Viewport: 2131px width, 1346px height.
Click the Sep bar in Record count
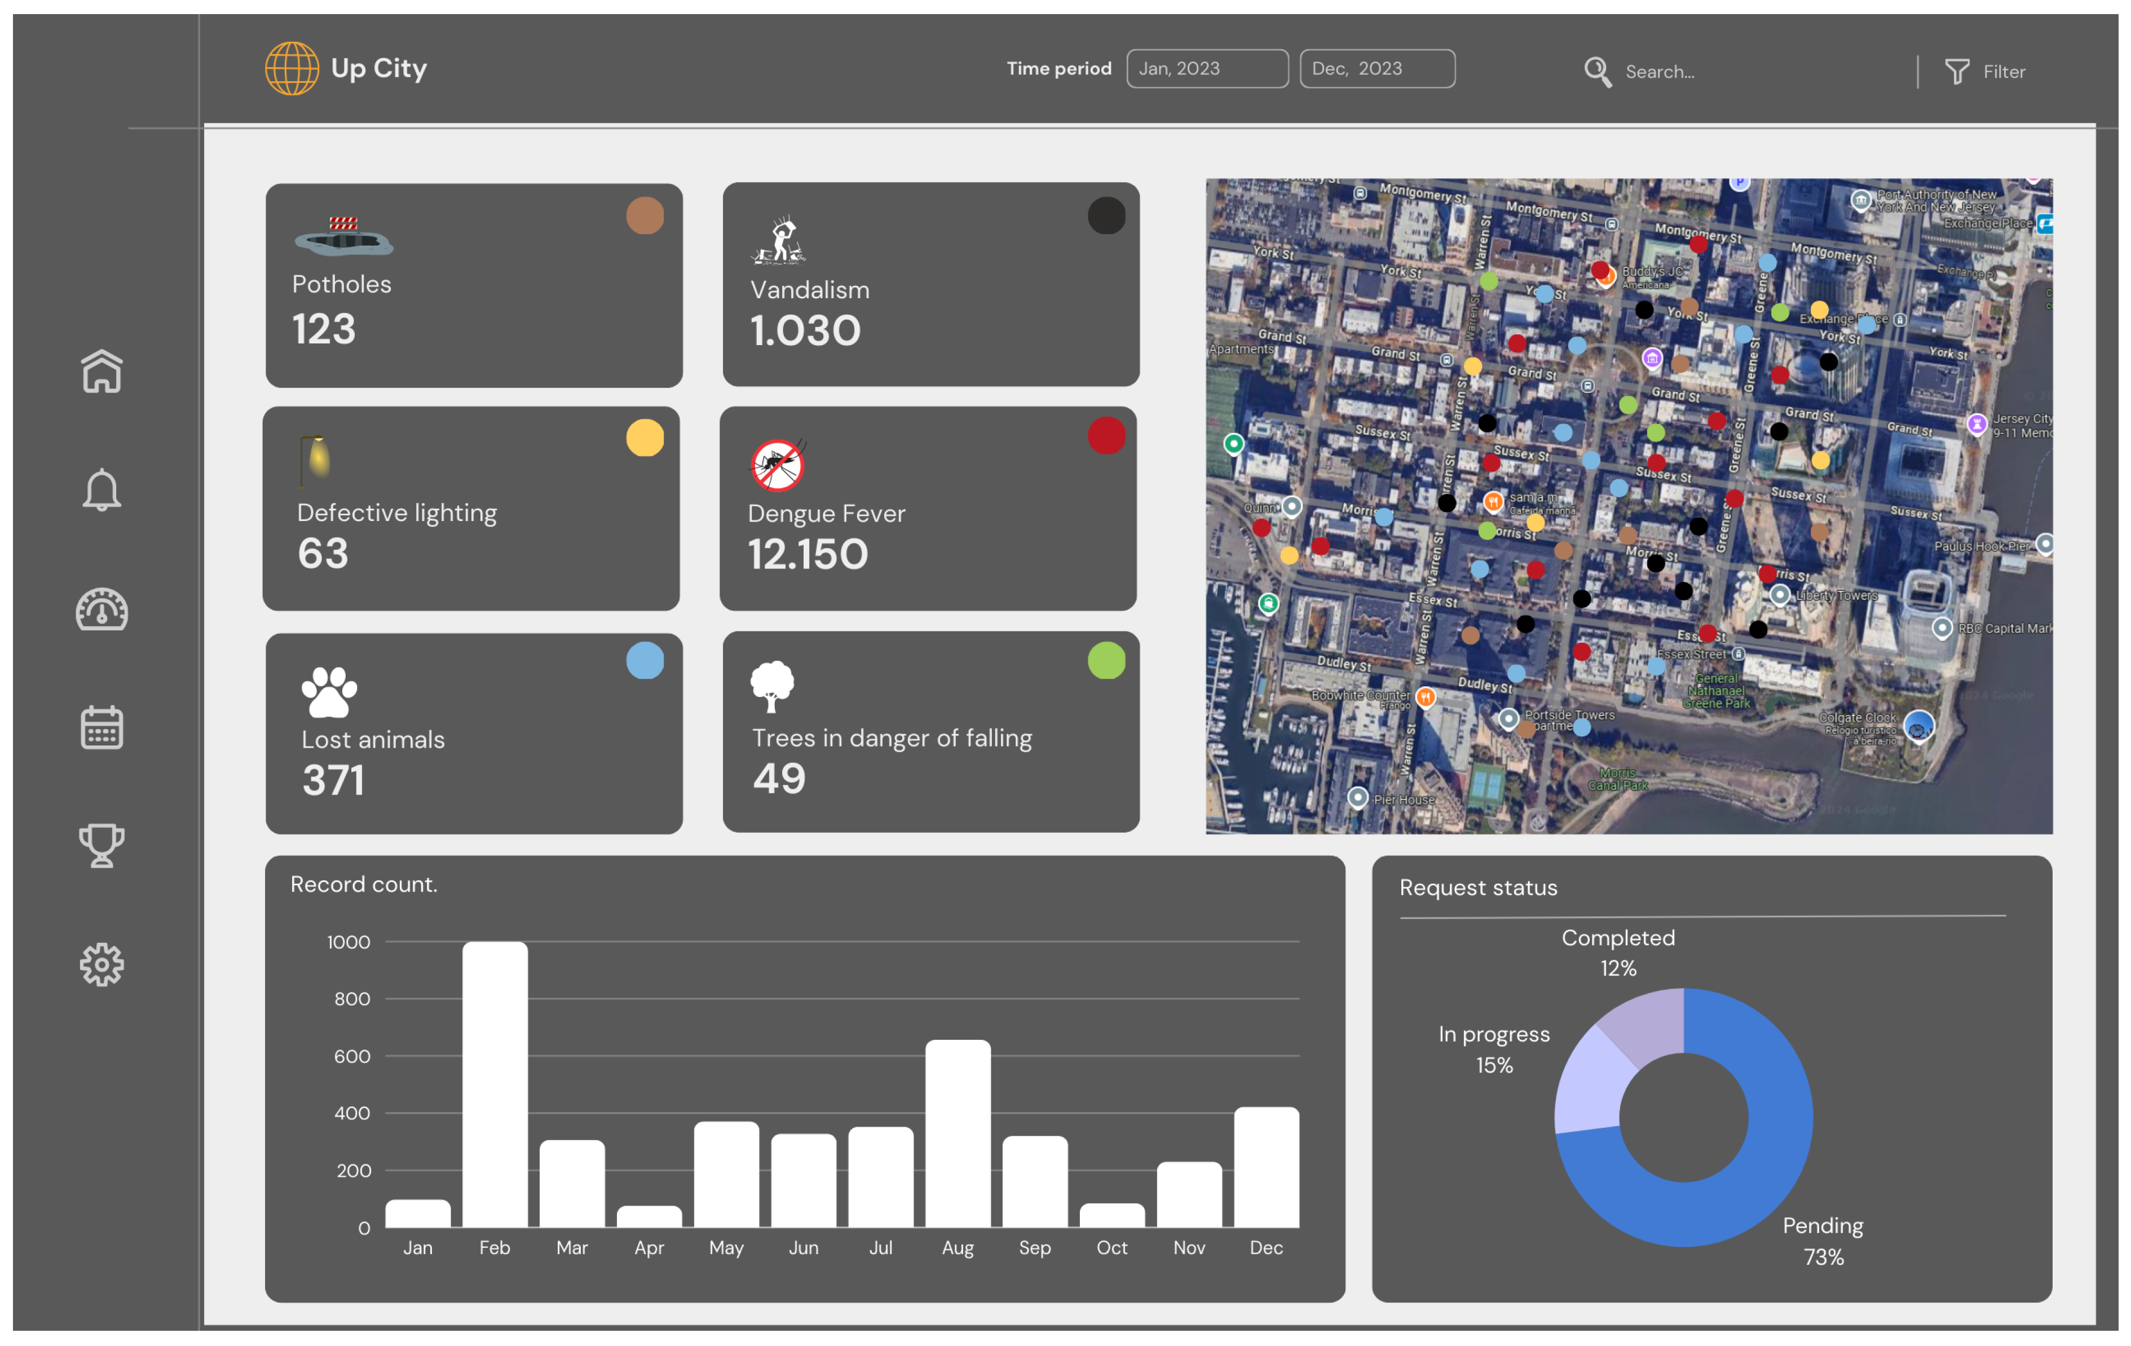tap(1035, 1181)
